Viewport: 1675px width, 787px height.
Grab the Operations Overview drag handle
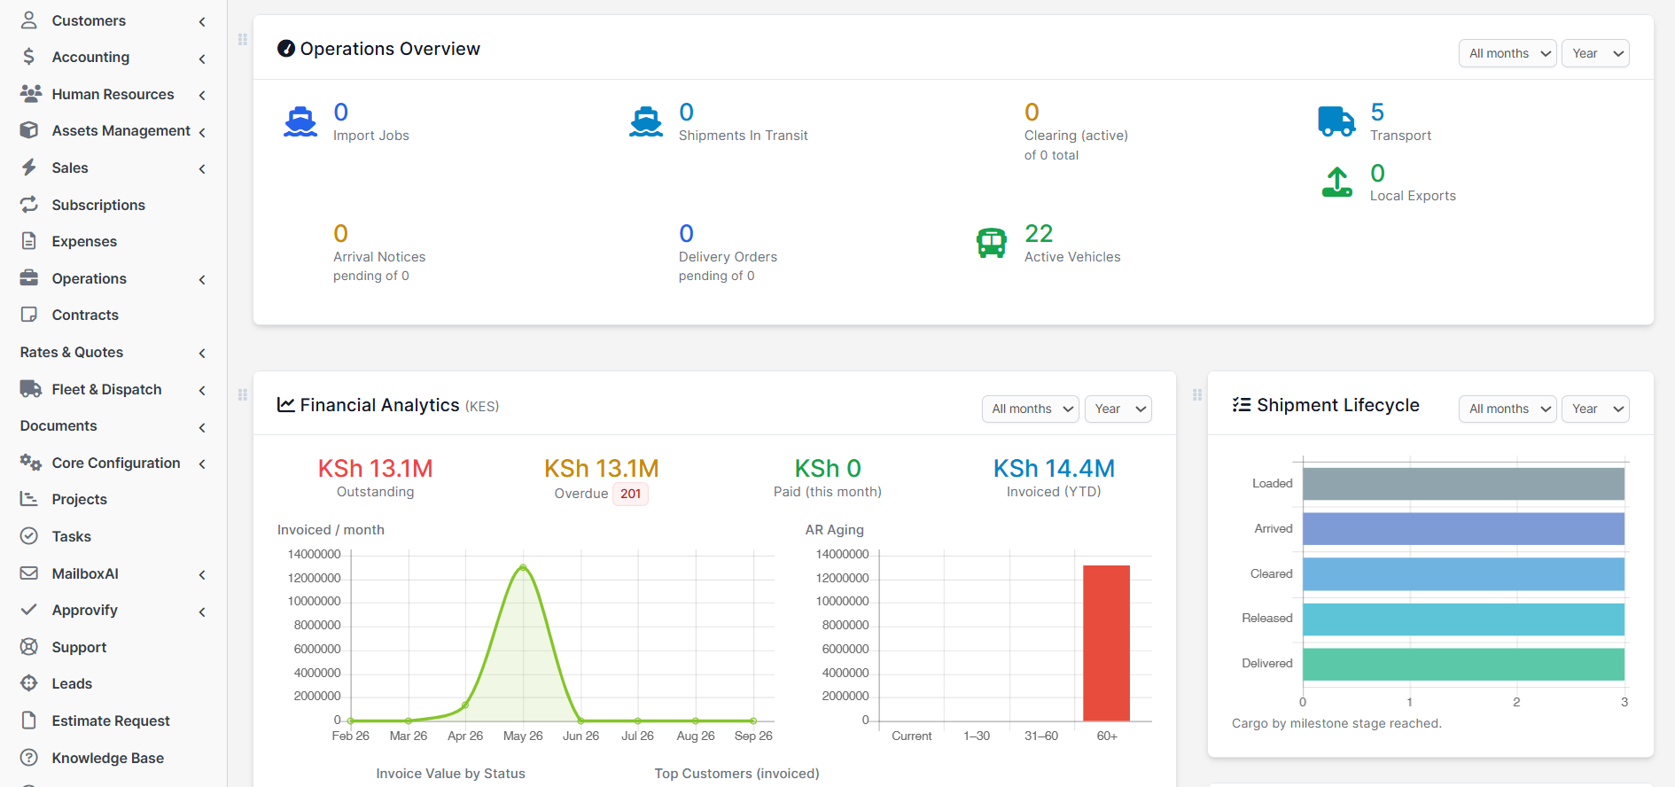pos(242,40)
